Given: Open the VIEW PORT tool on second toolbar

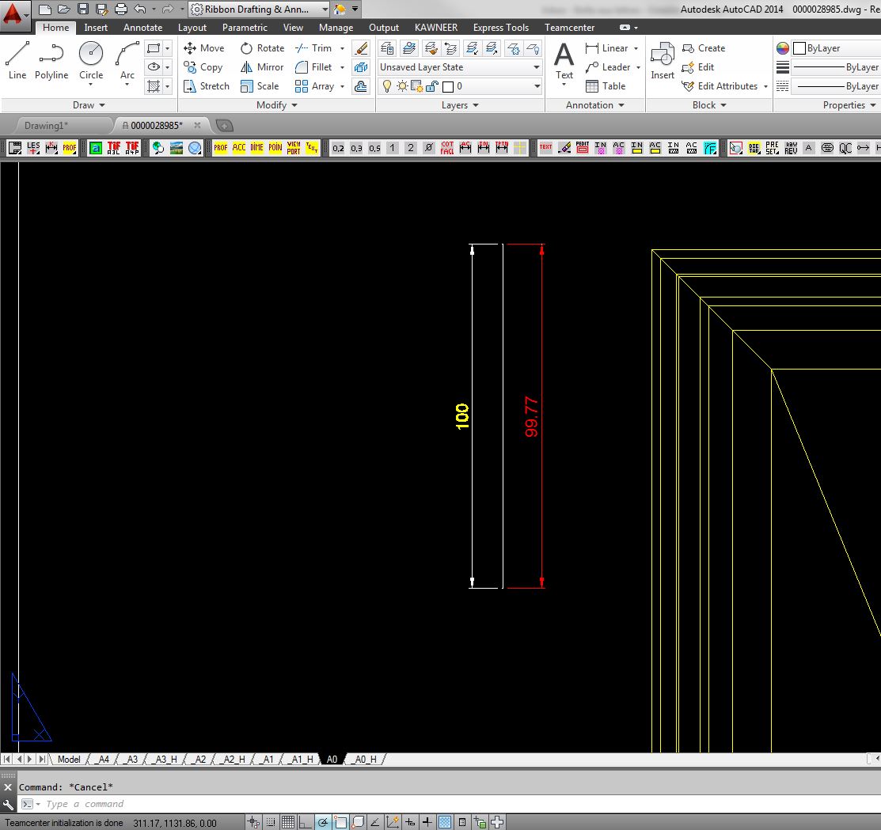Looking at the screenshot, I should (x=294, y=148).
